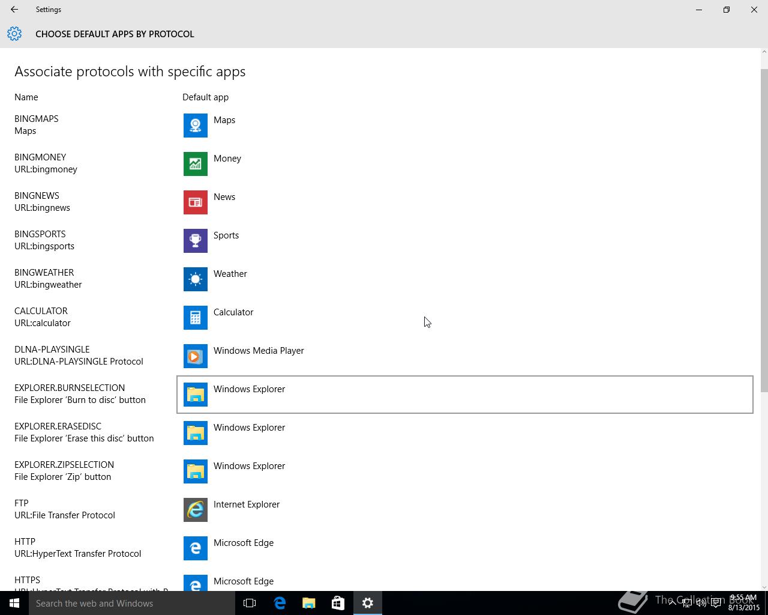Select the HTTPS protocol name
The width and height of the screenshot is (768, 615).
tap(27, 580)
